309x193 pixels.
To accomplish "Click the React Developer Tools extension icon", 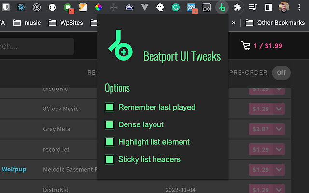I will tap(21, 7).
